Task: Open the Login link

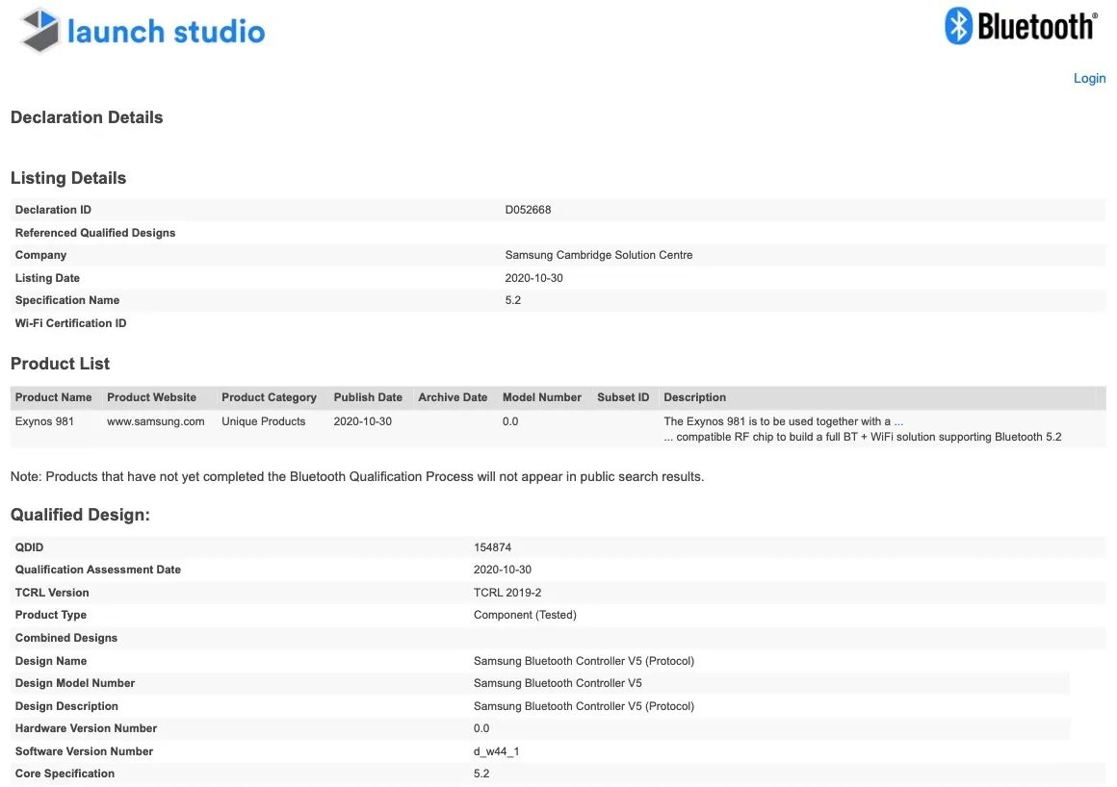Action: pos(1089,78)
